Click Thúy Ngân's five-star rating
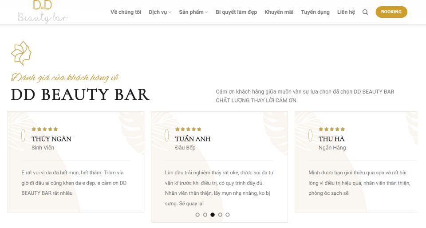 (x=45, y=129)
